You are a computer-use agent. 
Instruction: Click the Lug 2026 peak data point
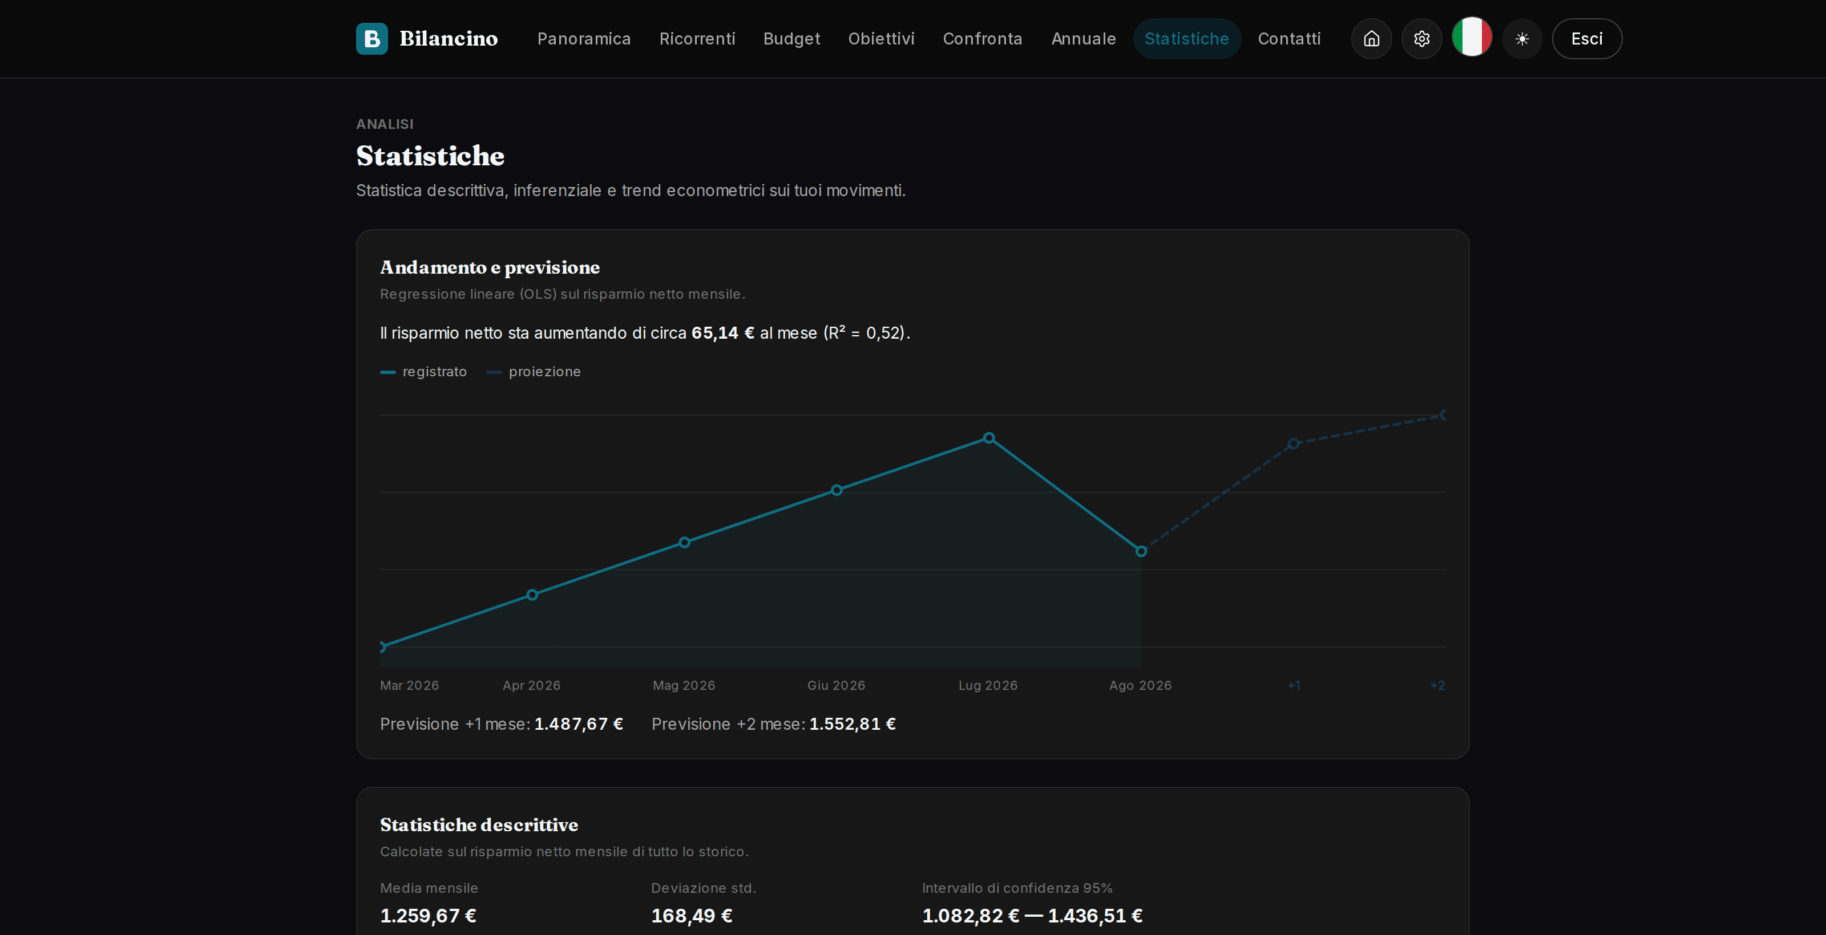989,438
